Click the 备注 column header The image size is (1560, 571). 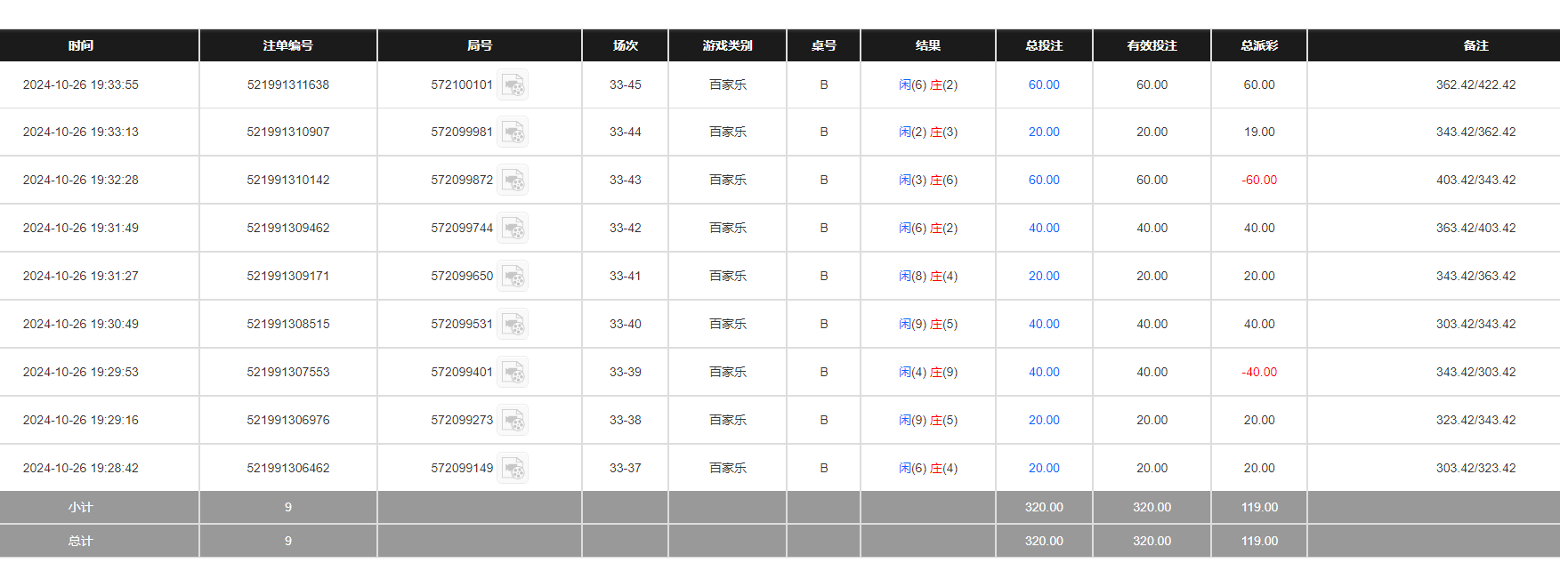click(1475, 45)
